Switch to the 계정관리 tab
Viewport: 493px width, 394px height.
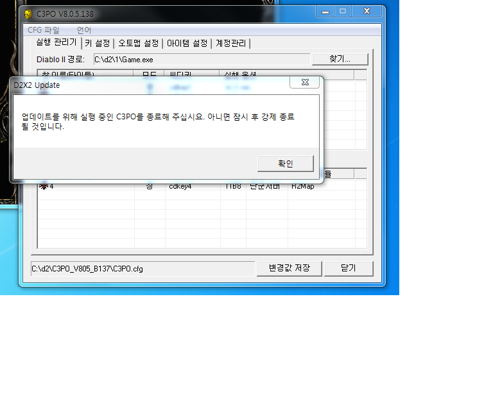(231, 44)
